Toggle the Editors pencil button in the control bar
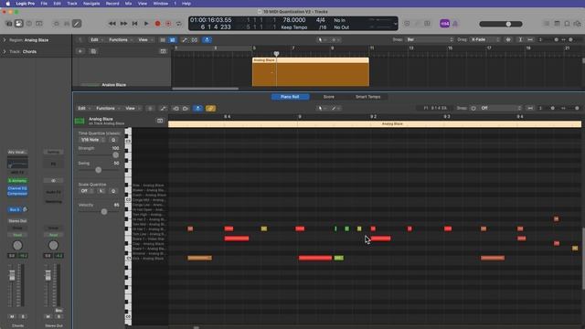 click(77, 24)
